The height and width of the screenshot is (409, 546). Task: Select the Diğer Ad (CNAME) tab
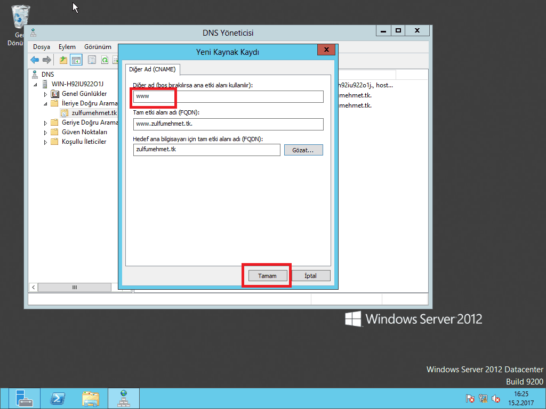pos(152,69)
